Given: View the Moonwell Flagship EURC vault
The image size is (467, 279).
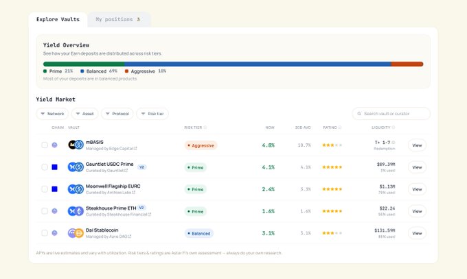Looking at the screenshot, I should point(417,189).
